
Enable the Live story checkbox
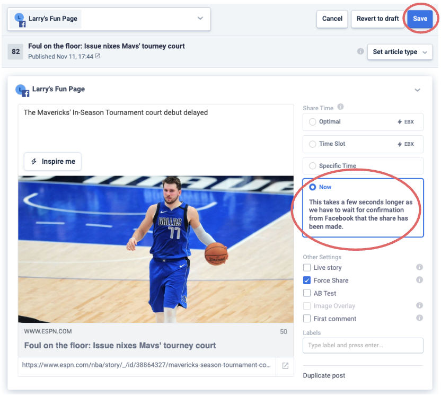click(307, 268)
